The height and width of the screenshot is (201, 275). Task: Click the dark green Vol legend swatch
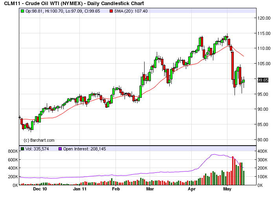(x=22, y=149)
